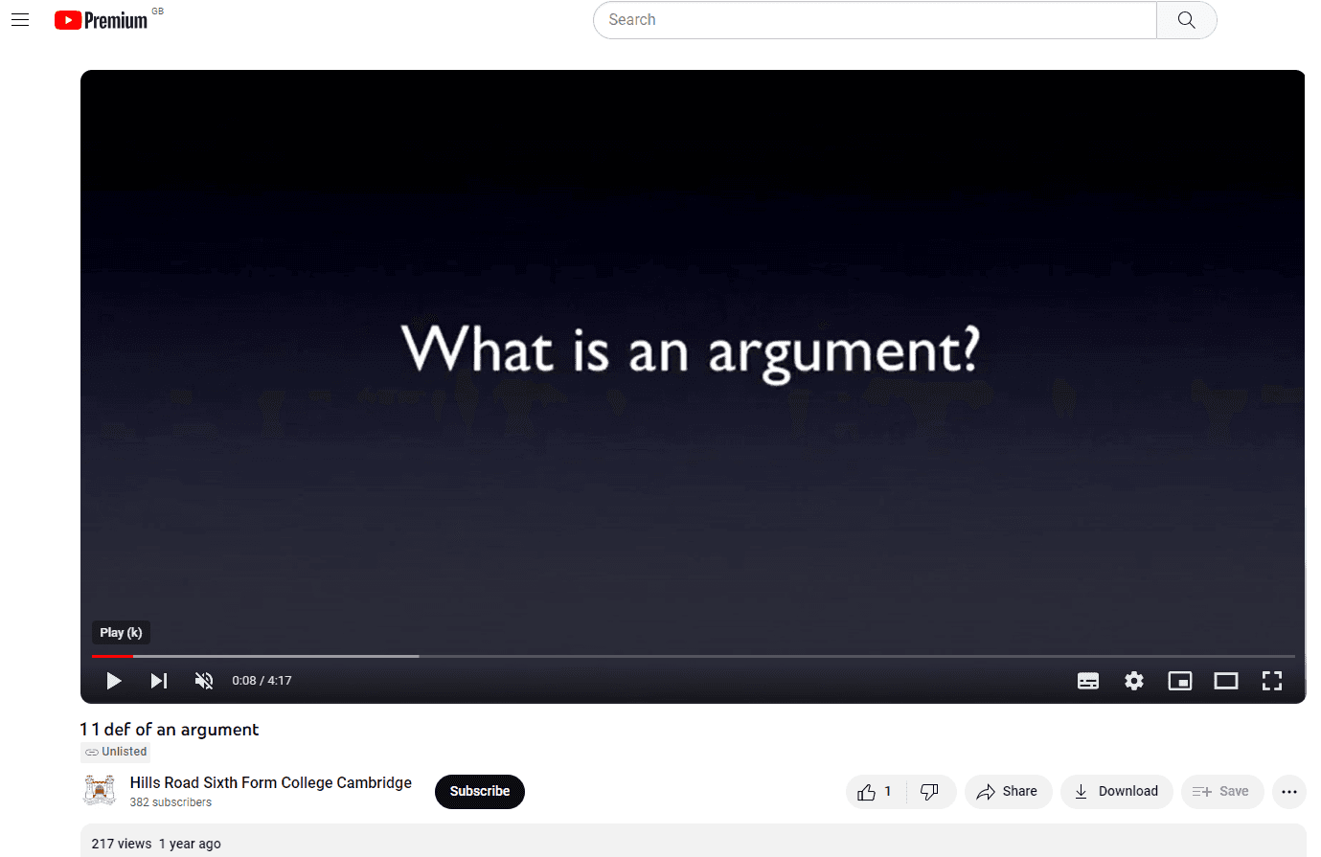Screen dimensions: 1321x857
Task: Click the video title '11 def of an argument'
Action: [x=170, y=730]
